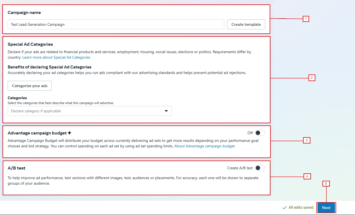This screenshot has width=355, height=215.
Task: Turn on the Advantage campaign budget switch
Action: tap(260, 133)
